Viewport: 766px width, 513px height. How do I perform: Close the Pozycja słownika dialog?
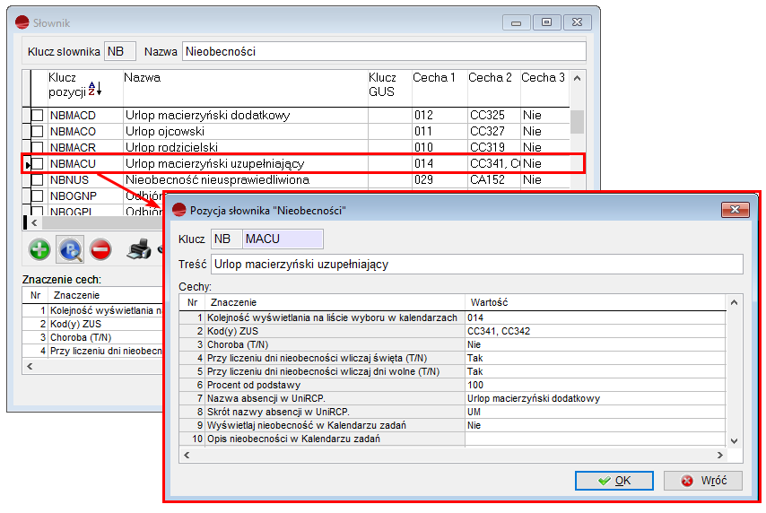pyautogui.click(x=736, y=210)
